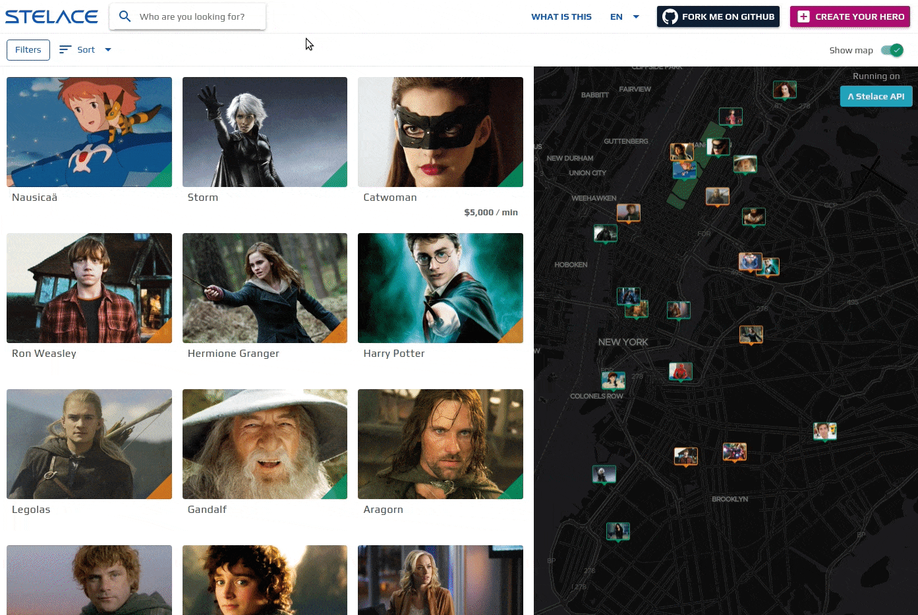Viewport: 918px width, 615px height.
Task: Select the Gandalf map marker
Action: click(x=745, y=163)
